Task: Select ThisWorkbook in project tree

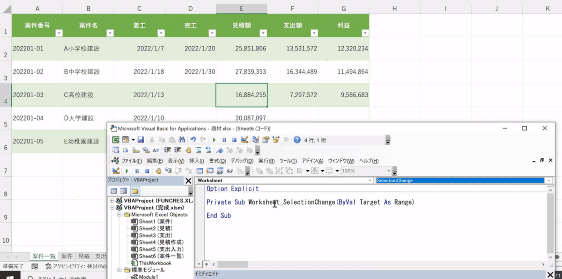Action: tap(151, 263)
